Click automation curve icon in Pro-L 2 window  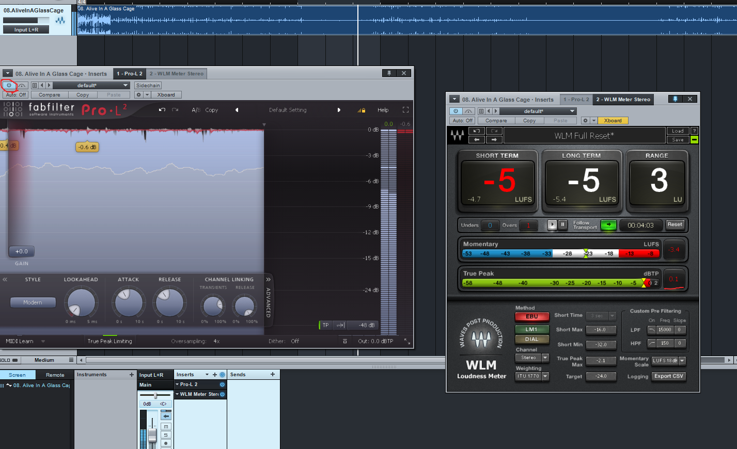click(x=22, y=85)
